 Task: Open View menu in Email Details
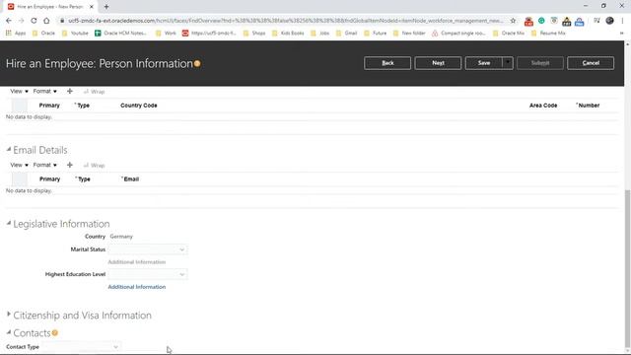19,165
